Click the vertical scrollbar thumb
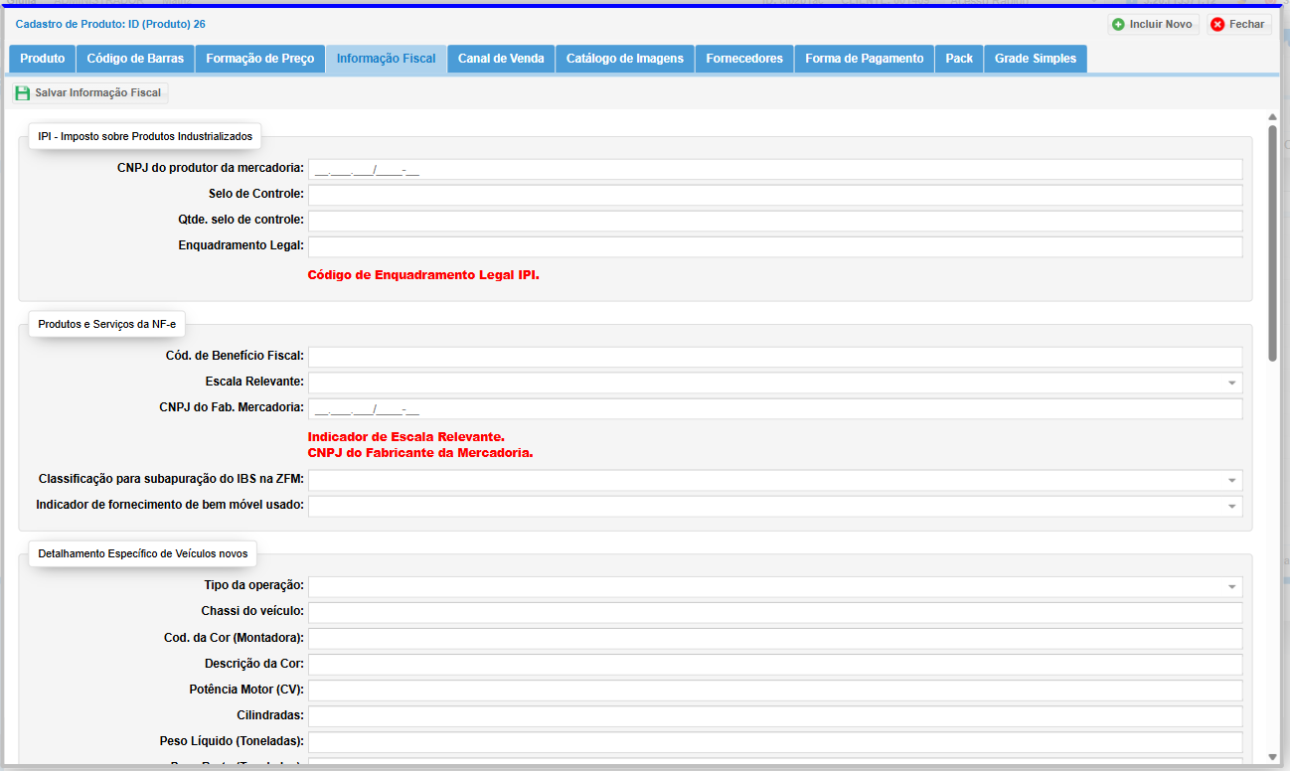 1272,243
